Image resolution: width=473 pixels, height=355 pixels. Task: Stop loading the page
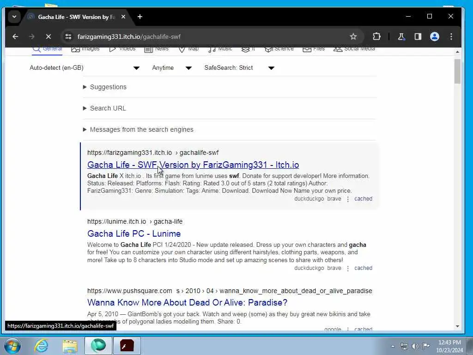coord(48,37)
